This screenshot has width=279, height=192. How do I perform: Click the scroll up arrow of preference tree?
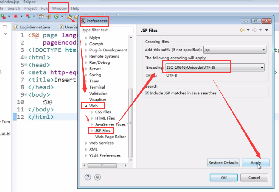tap(131, 37)
